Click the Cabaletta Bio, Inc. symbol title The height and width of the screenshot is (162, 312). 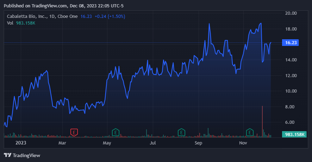pyautogui.click(x=42, y=16)
